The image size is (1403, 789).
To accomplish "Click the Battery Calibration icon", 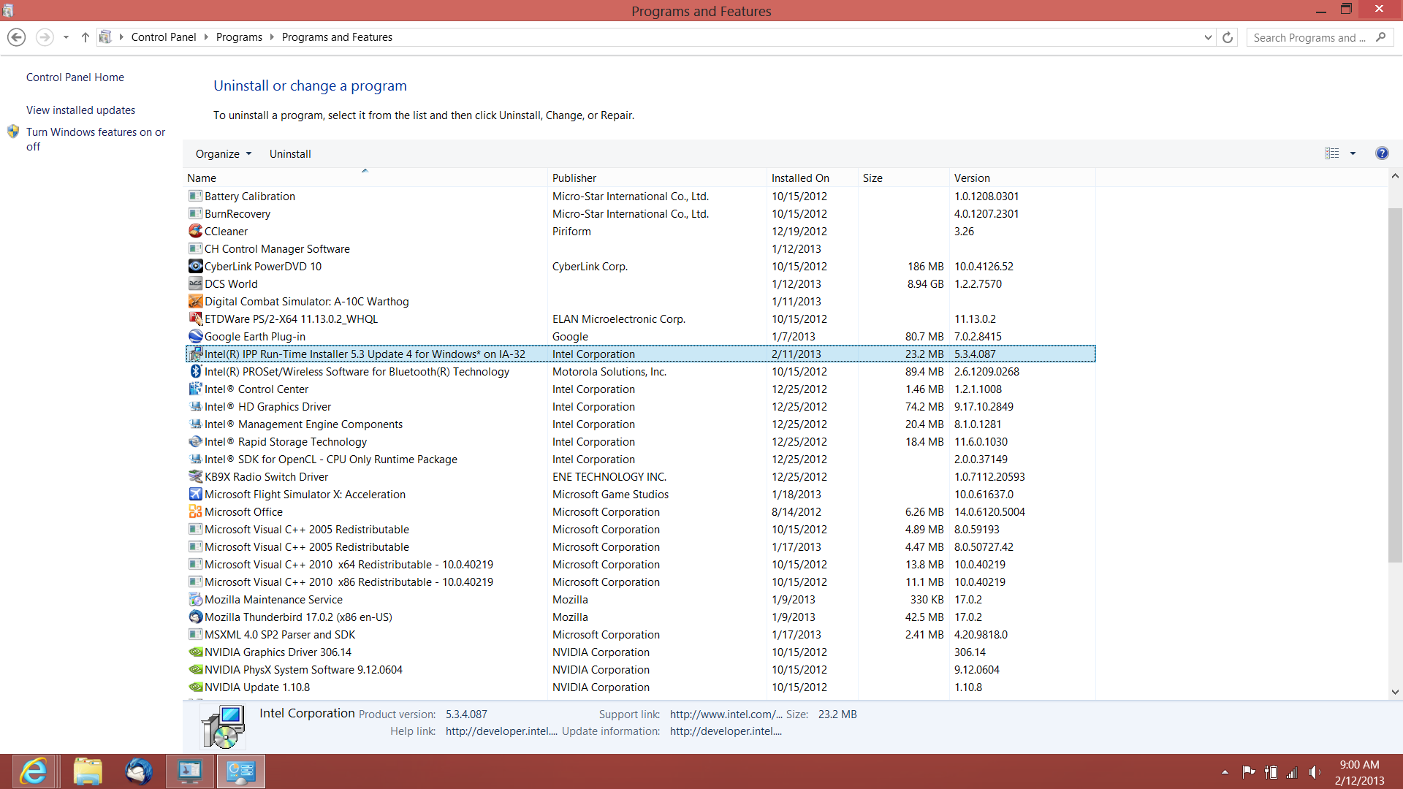I will [195, 196].
